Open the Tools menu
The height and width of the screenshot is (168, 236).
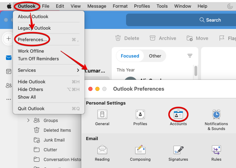[162, 6]
